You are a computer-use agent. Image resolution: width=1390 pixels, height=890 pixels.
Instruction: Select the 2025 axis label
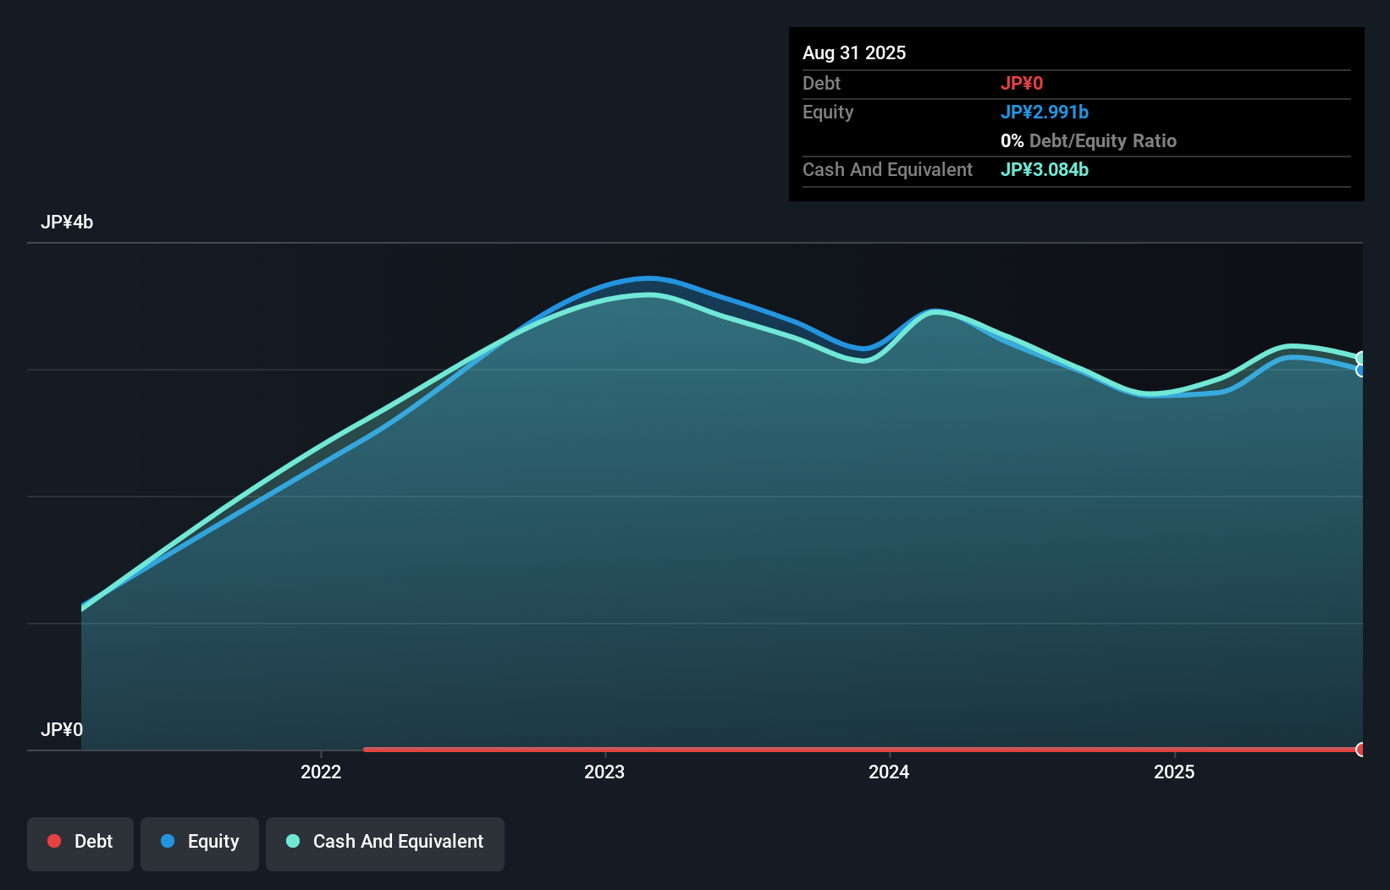(x=1174, y=772)
